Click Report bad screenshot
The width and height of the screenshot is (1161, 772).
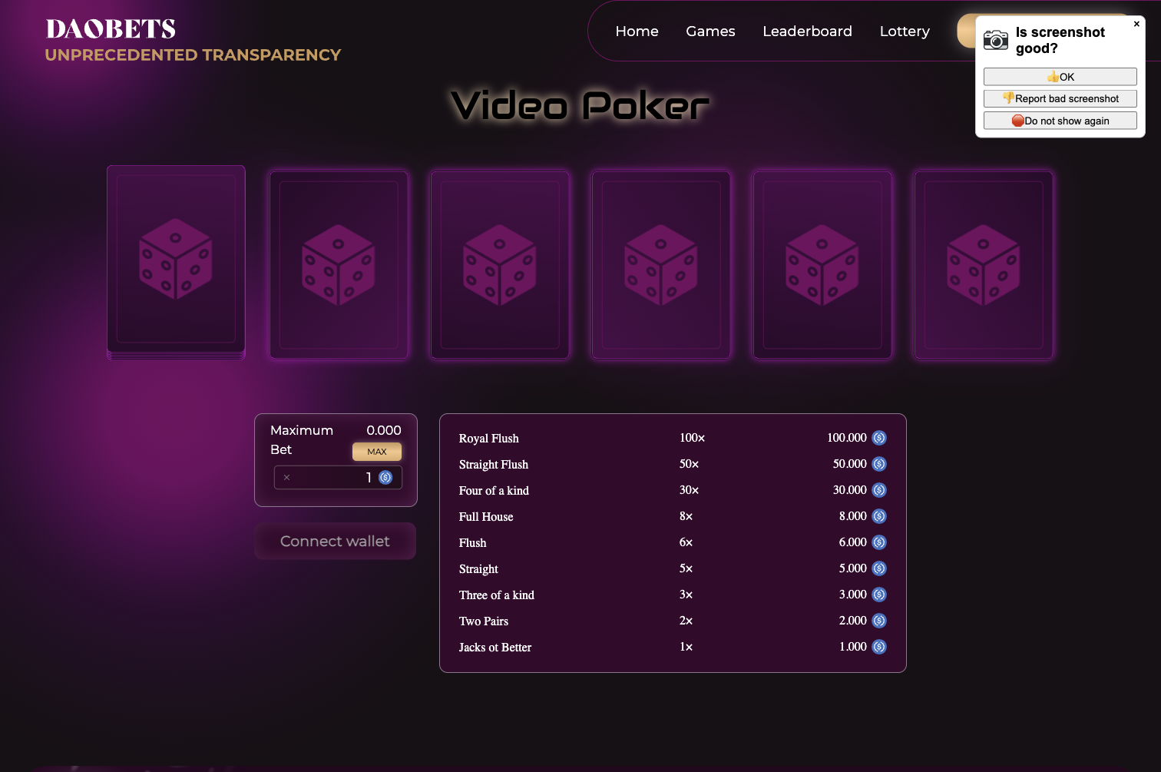[1060, 98]
